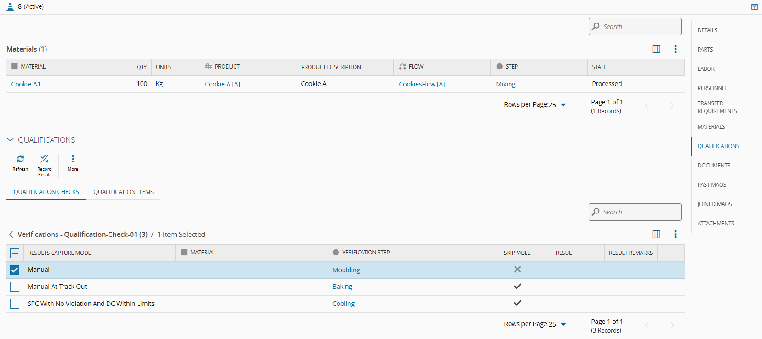Viewport: 762px width, 339px height.
Task: Open Verifications table options kebab menu
Action: coord(676,235)
